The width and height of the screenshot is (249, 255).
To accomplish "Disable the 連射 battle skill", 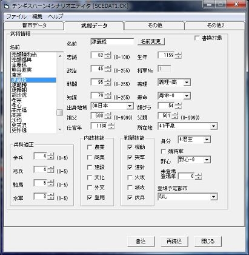I will point(130,168).
